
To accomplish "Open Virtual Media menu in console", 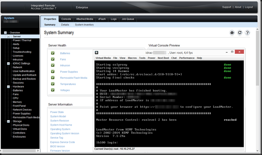I will pyautogui.click(x=103, y=58).
